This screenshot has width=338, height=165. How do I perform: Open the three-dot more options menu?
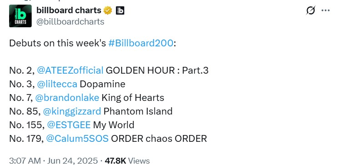[x=326, y=10]
